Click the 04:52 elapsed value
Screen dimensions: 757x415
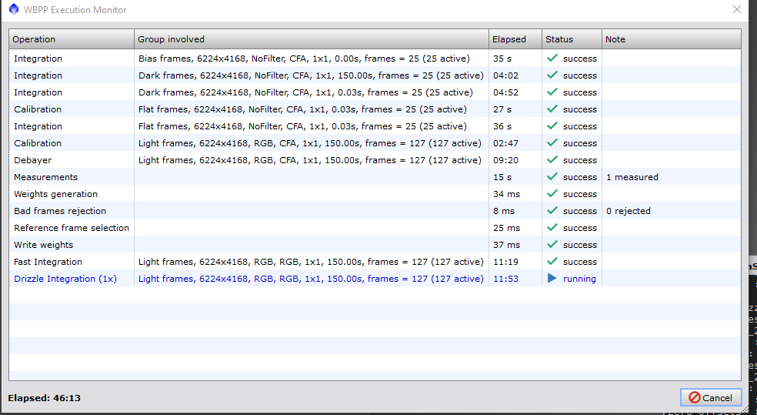(x=505, y=92)
